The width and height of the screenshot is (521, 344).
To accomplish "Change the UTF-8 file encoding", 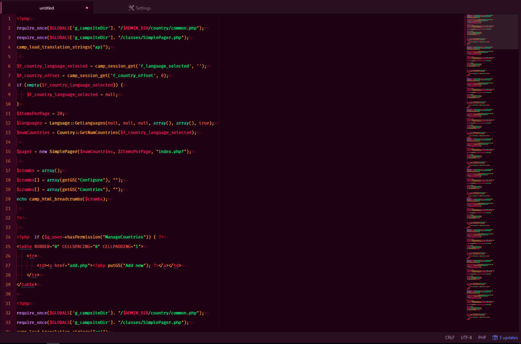I will [x=466, y=337].
